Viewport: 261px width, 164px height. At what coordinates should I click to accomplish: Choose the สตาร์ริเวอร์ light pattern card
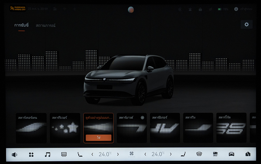pyautogui.click(x=65, y=128)
